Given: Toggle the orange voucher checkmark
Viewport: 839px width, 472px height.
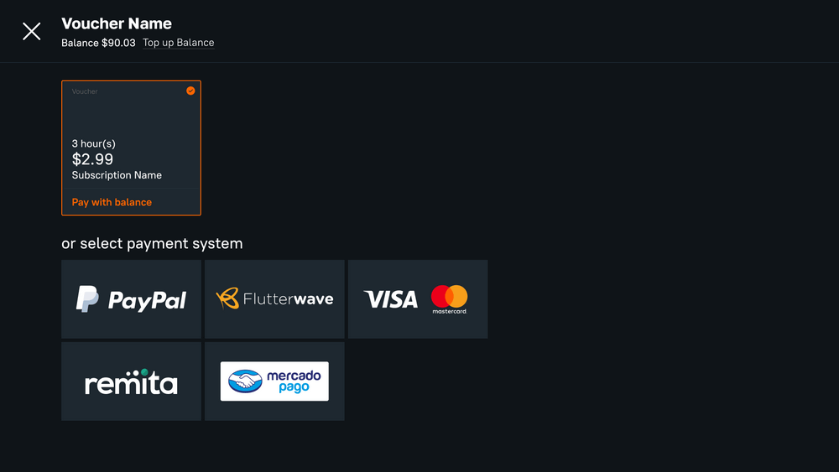Looking at the screenshot, I should 190,91.
